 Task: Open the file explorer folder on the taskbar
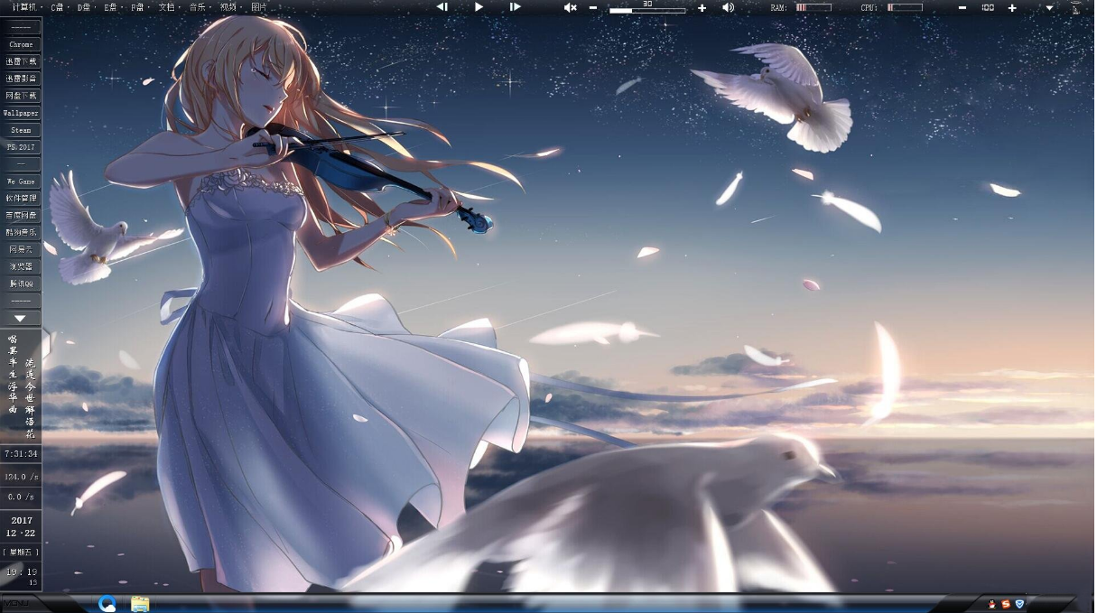coord(140,603)
